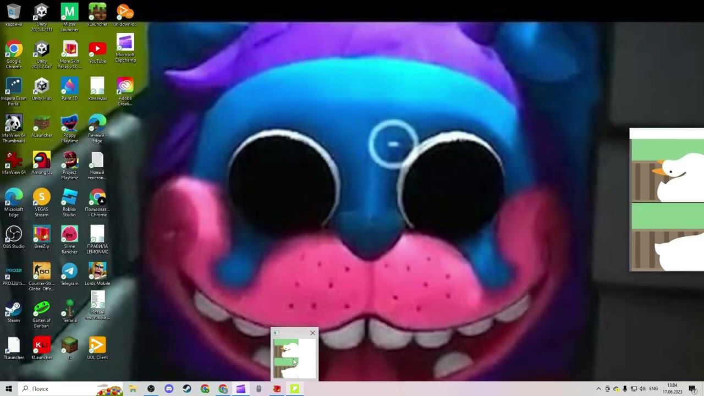Open More Skin Packs v3.0 icon
Image resolution: width=704 pixels, height=396 pixels.
(69, 54)
